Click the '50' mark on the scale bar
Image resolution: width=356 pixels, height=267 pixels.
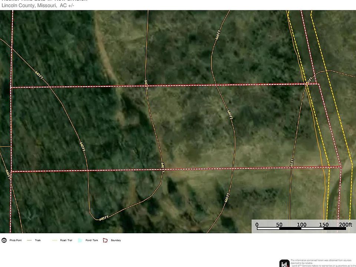pos(279,225)
